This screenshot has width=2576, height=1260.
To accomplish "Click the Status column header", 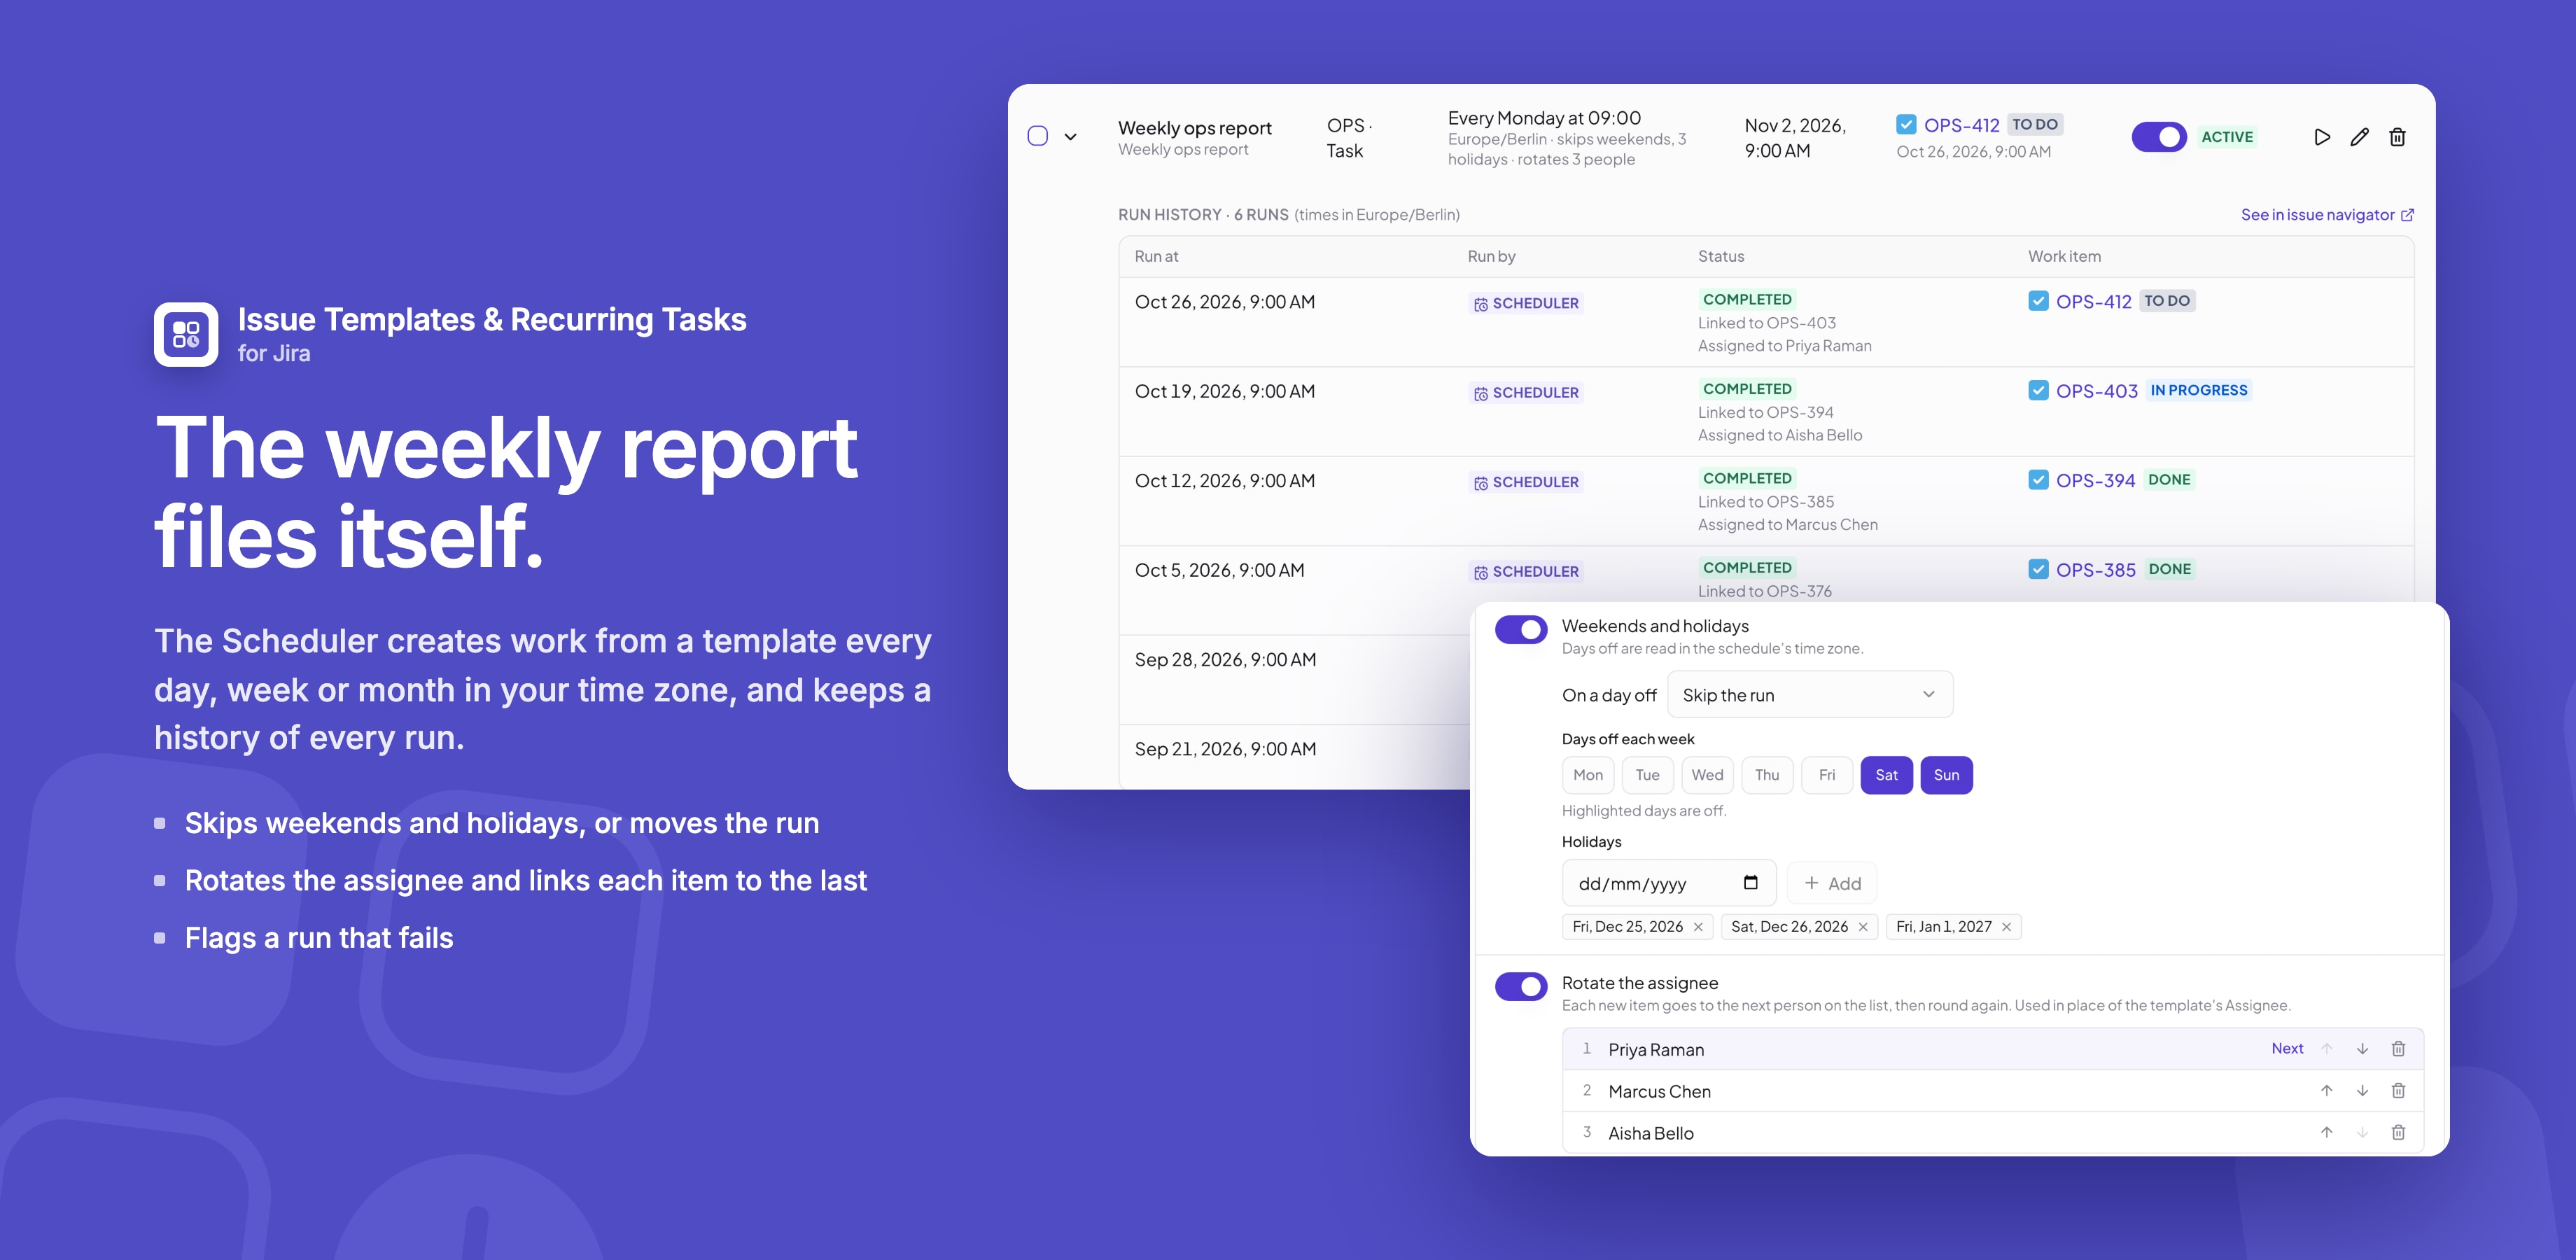I will (x=1721, y=256).
